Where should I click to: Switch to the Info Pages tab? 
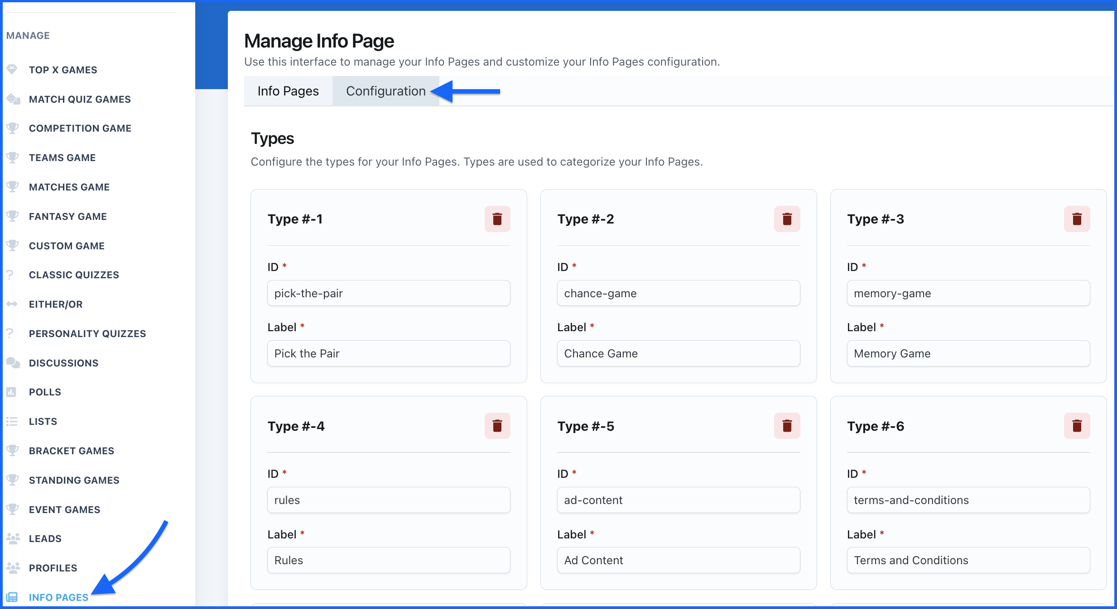pos(288,91)
